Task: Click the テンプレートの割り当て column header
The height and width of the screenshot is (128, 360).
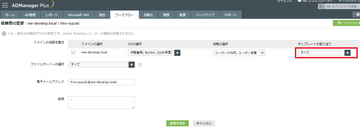Action: 315,44
